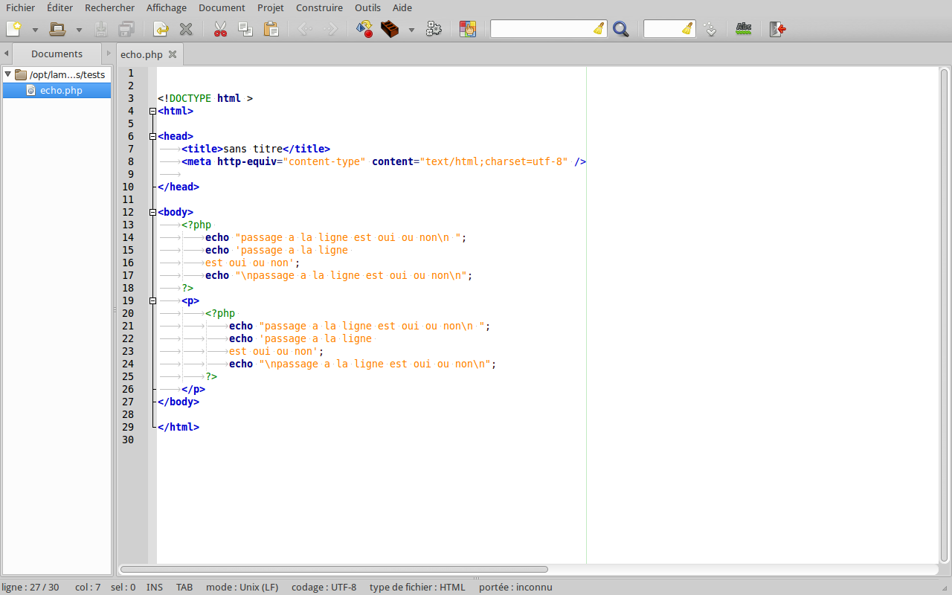Collapse the body fold at line 12
The height and width of the screenshot is (595, 952).
click(152, 212)
